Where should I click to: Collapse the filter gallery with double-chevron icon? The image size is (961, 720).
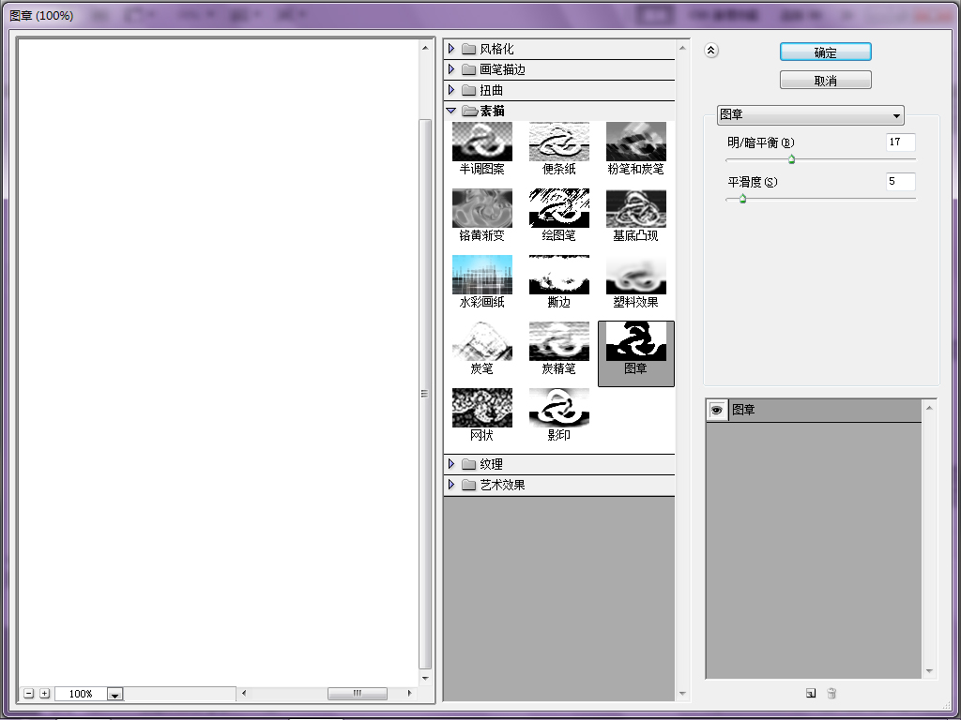[711, 51]
